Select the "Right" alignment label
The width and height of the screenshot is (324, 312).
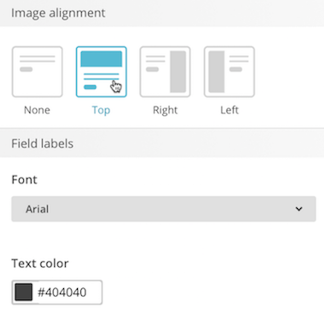click(165, 110)
